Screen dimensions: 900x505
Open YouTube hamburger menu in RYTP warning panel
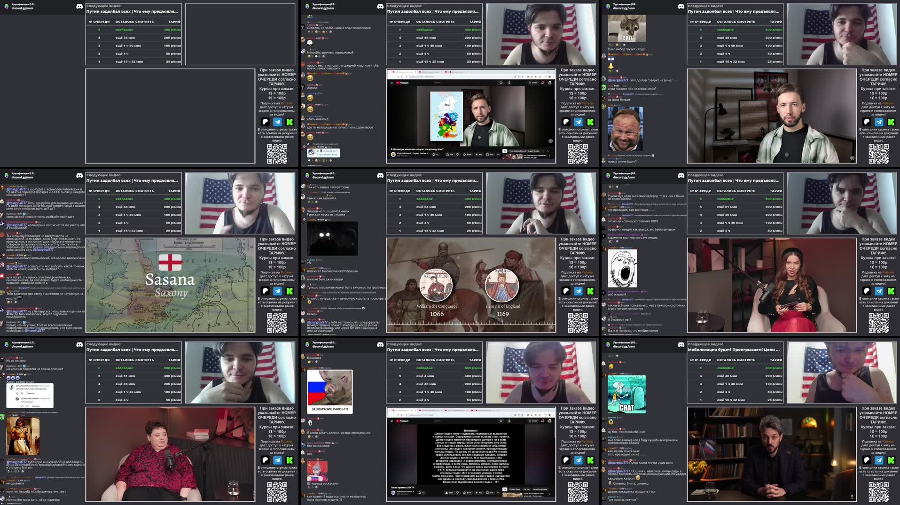[x=392, y=421]
